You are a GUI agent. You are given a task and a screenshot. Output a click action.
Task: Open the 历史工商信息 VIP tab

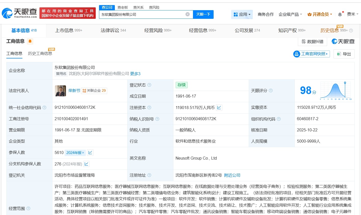pos(40,54)
